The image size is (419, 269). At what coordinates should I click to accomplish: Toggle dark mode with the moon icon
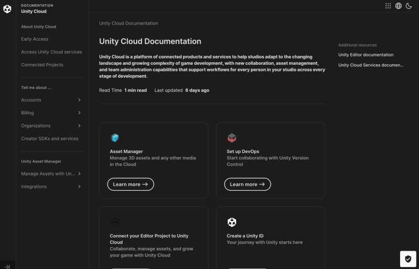pos(409,6)
